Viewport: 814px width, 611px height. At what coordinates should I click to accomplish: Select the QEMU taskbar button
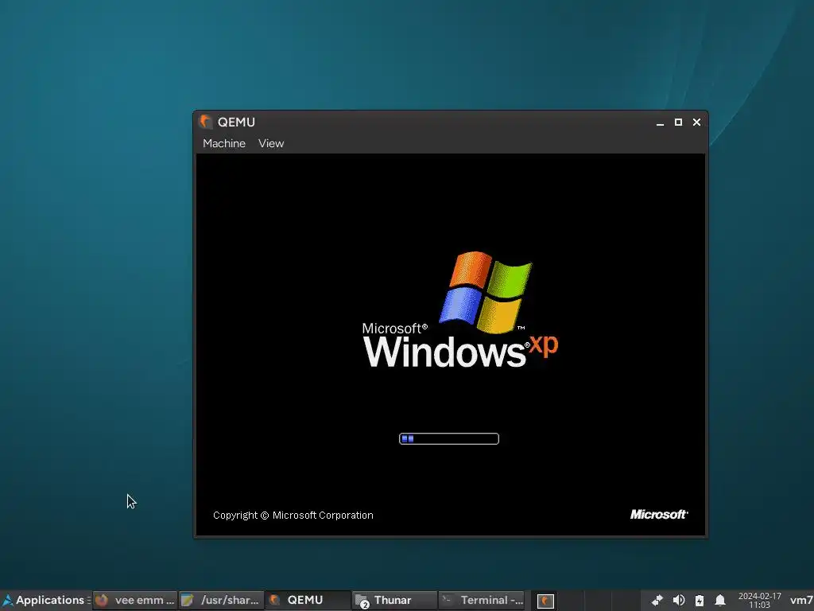(x=308, y=600)
